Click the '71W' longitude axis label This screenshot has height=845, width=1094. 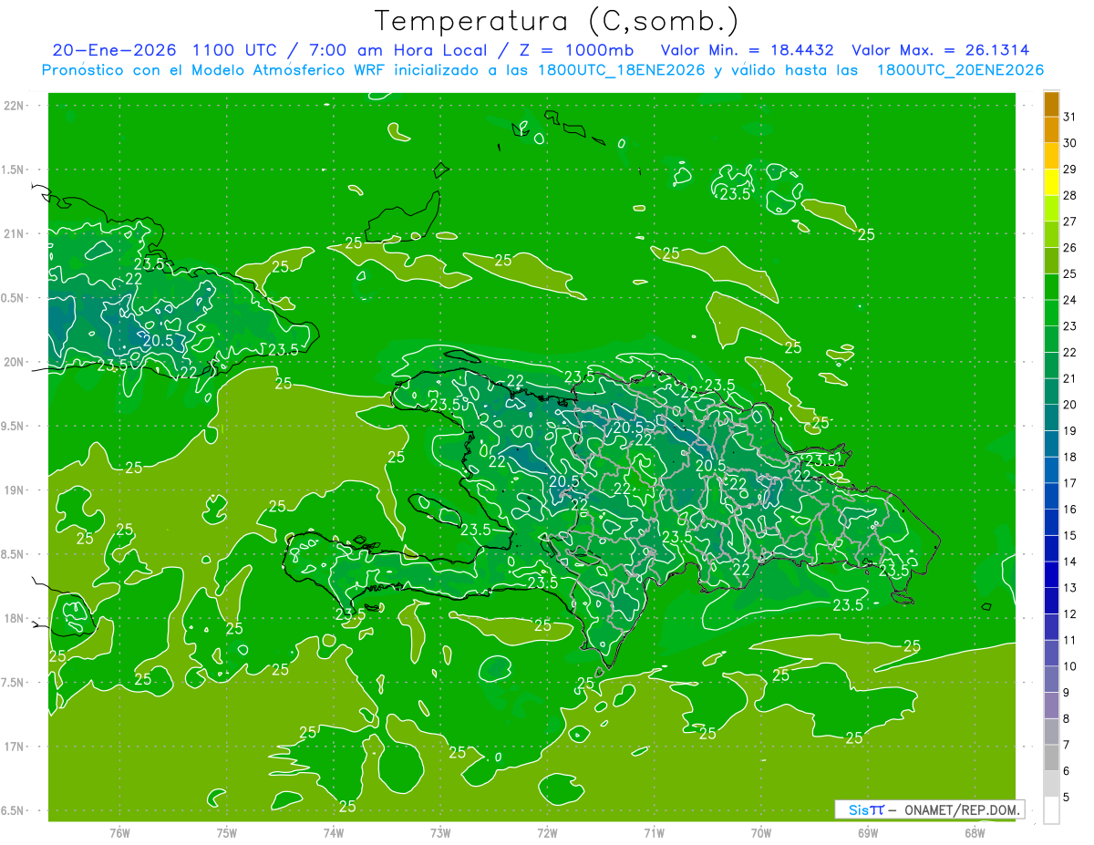coord(654,832)
